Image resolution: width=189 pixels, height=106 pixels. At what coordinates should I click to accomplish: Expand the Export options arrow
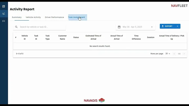tap(177, 26)
